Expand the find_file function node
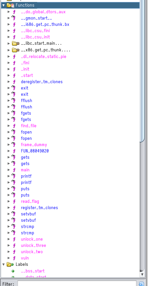Screen dimensions: 148x286 [x=9, y=126]
